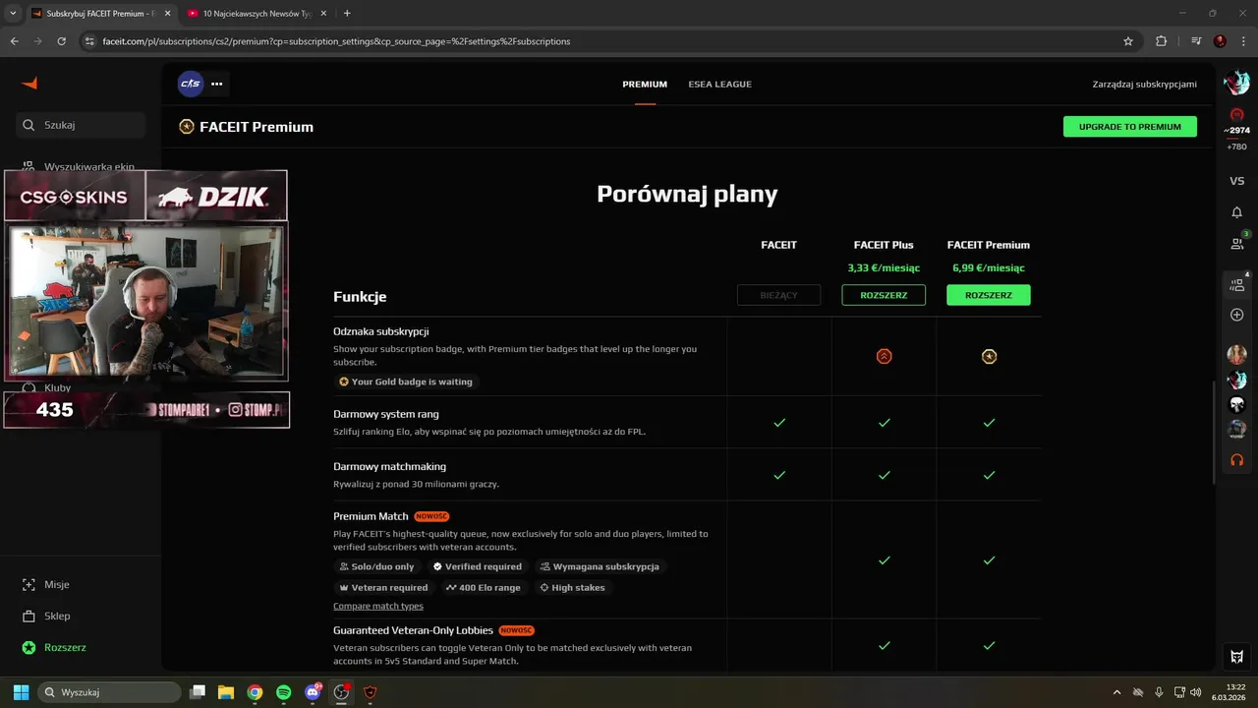Click the Solo/duo only tag
The height and width of the screenshot is (708, 1258).
(376, 566)
